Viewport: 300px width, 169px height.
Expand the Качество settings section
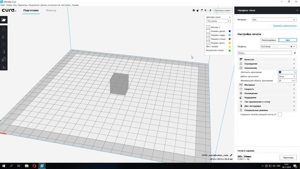click(267, 60)
